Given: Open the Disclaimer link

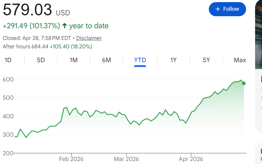Looking at the screenshot, I should (x=89, y=38).
